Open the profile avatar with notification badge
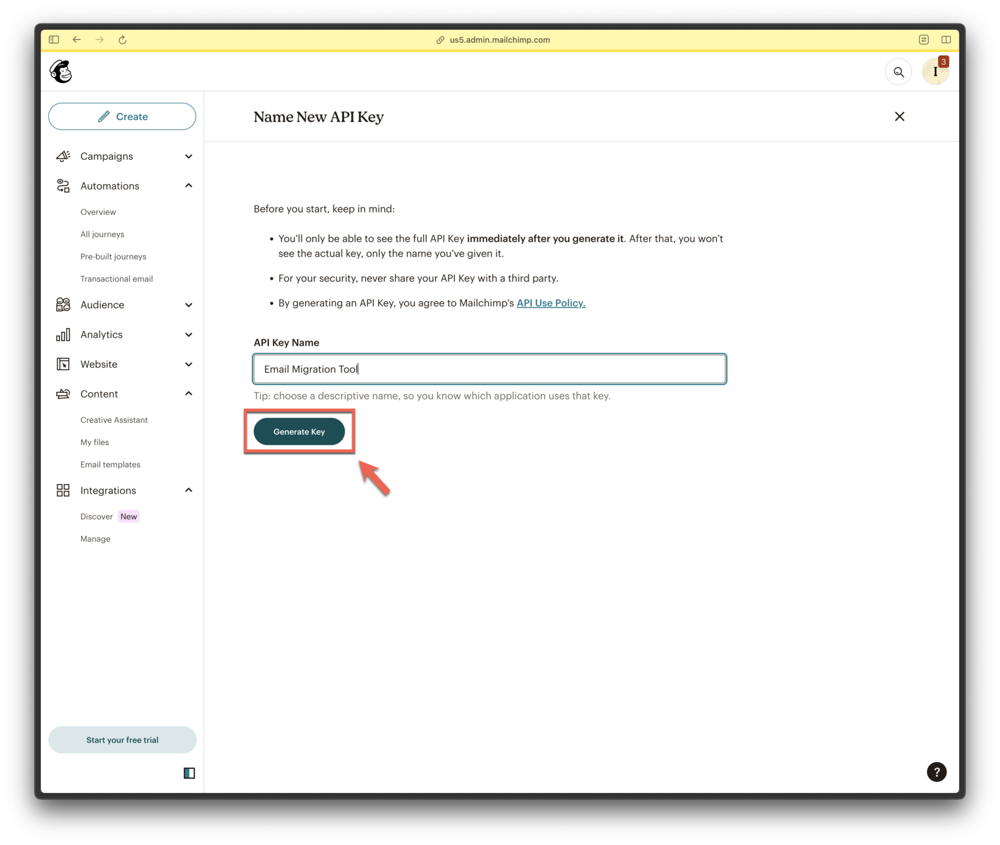 point(935,72)
